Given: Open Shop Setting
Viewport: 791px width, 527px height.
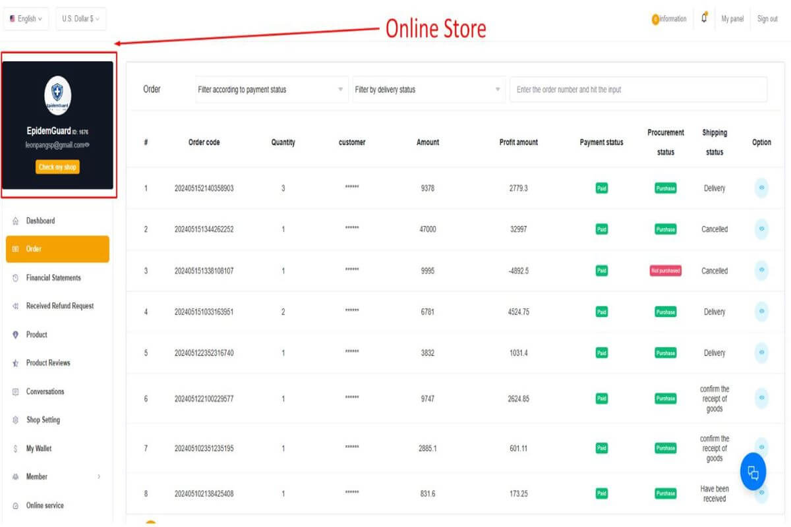Looking at the screenshot, I should pyautogui.click(x=42, y=420).
